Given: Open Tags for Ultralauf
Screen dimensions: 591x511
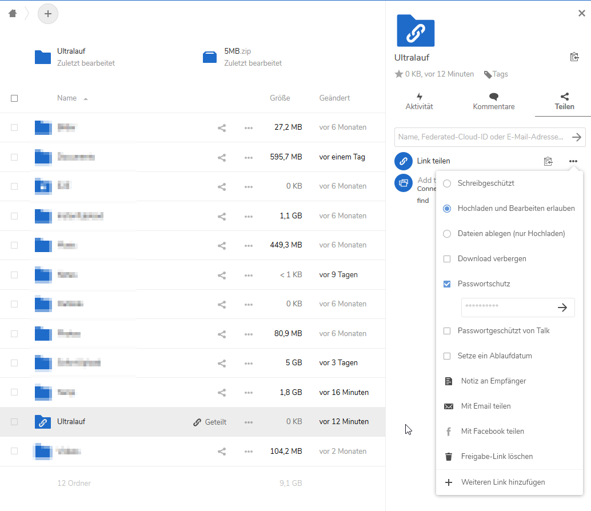Looking at the screenshot, I should (496, 74).
